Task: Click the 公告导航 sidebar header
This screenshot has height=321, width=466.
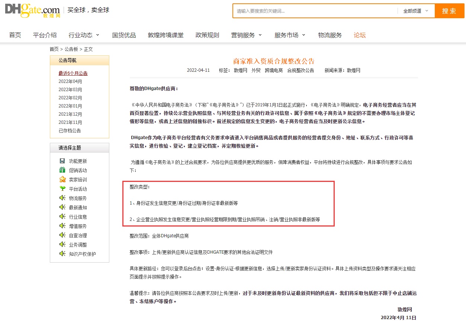Action: [80, 61]
